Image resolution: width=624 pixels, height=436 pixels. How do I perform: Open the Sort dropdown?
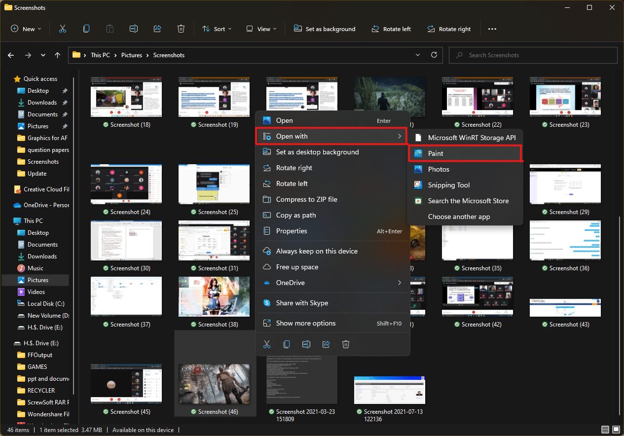[x=217, y=29]
